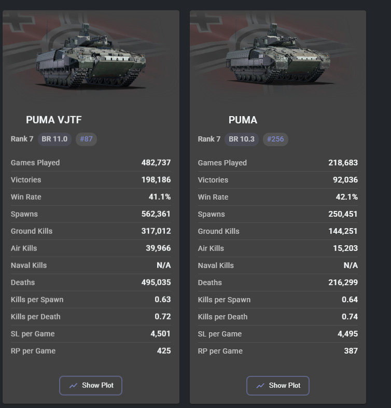The height and width of the screenshot is (408, 391).
Task: Select the 42.1% Win Rate value
Action: coord(346,197)
